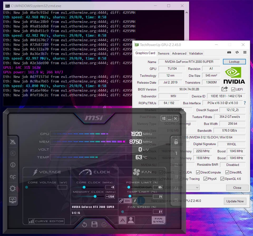
Task: Toggle automatic fan speed (A) button
Action: coord(123,220)
